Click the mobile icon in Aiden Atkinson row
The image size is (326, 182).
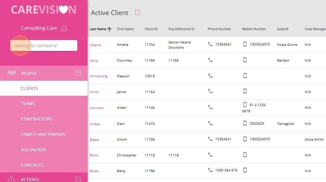245,105
